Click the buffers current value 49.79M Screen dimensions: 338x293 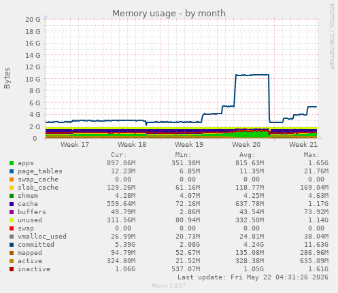tap(123, 212)
